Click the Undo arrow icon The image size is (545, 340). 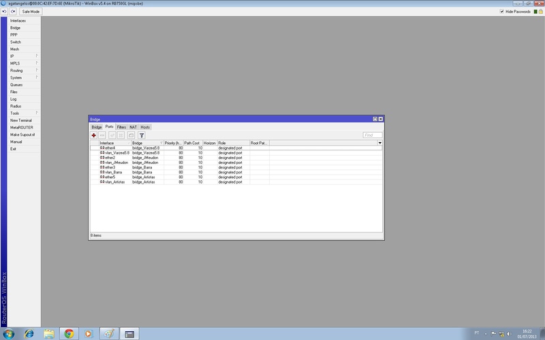5,12
